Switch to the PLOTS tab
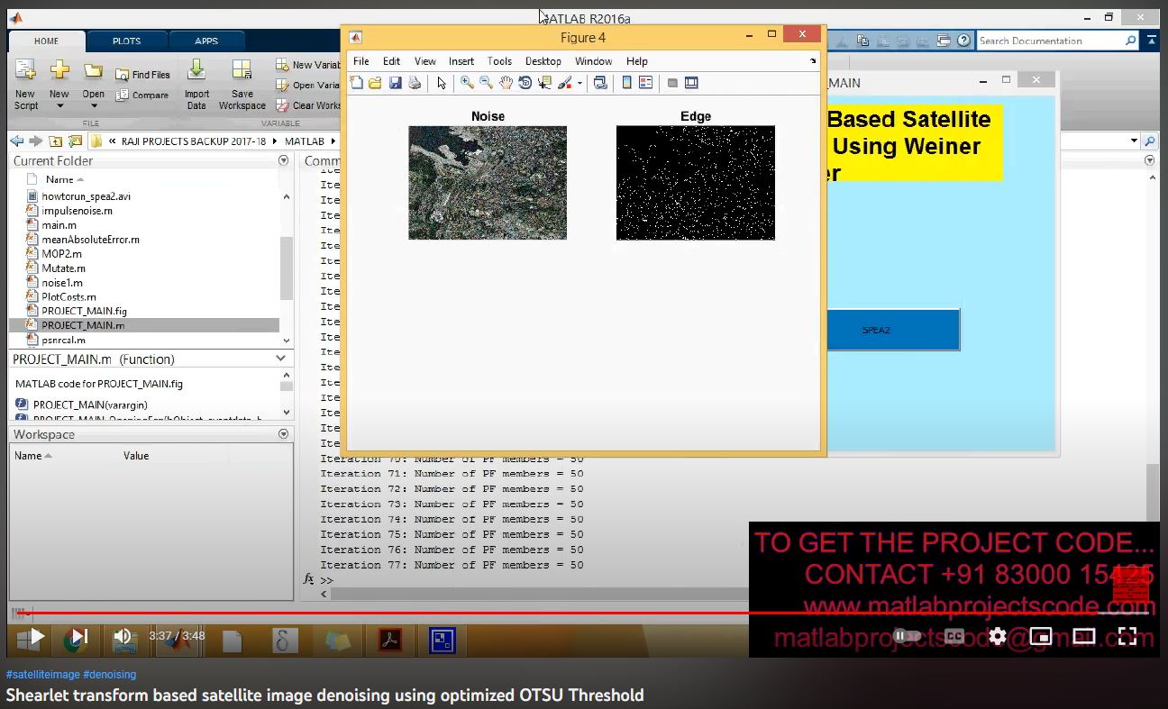 point(126,41)
